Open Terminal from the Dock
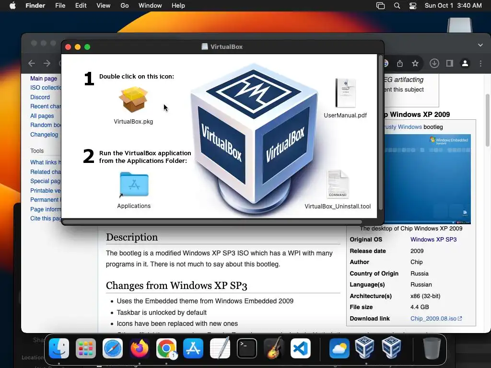This screenshot has height=368, width=491. click(247, 348)
